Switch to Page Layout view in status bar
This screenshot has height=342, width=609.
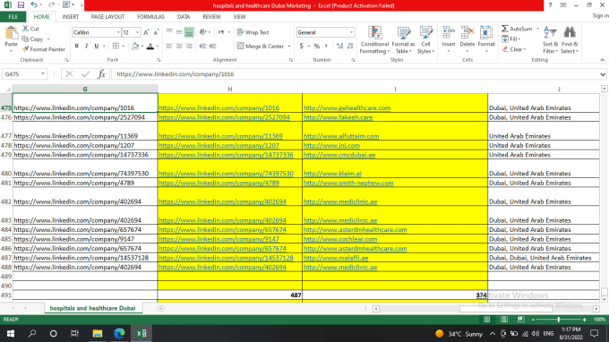click(x=503, y=320)
